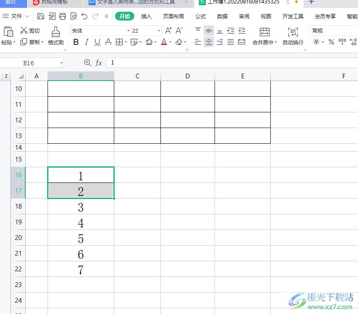Click the Justify alignment icon

pyautogui.click(x=231, y=42)
